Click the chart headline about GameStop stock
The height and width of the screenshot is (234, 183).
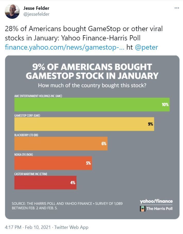click(92, 71)
